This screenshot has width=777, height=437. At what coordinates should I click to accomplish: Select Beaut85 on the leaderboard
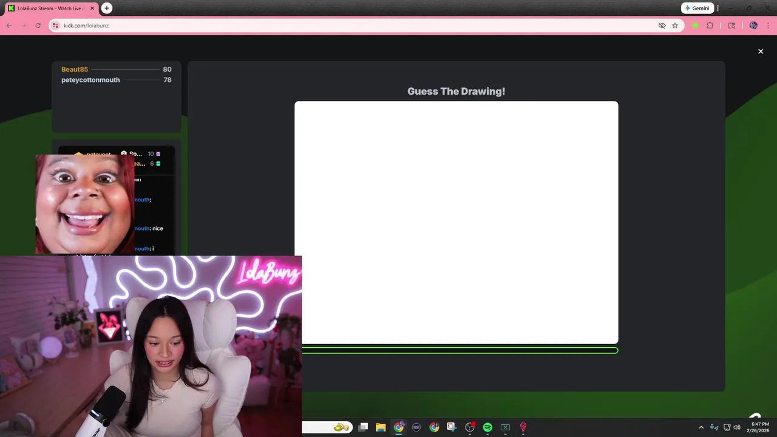tap(75, 69)
